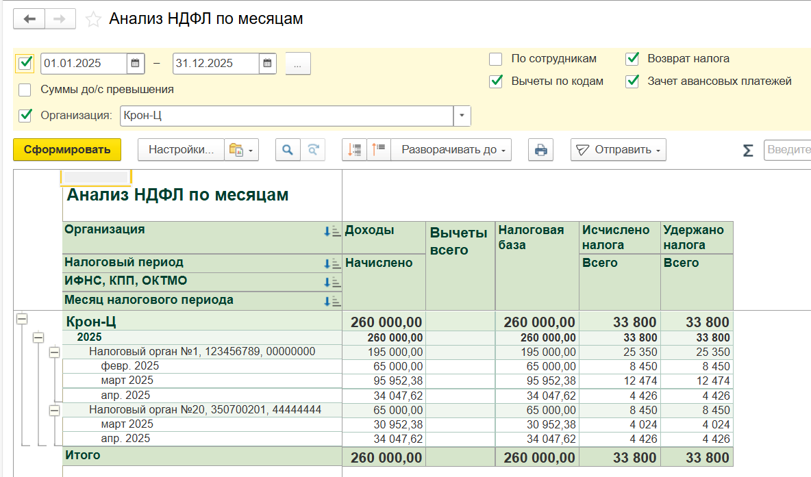This screenshot has width=811, height=477.
Task: Navigate back with the left arrow icon
Action: pyautogui.click(x=29, y=19)
